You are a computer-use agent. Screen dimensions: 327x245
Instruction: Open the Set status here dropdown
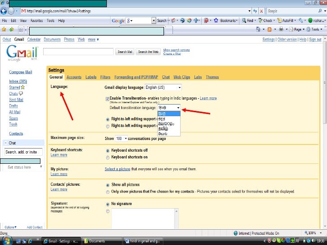(41, 166)
